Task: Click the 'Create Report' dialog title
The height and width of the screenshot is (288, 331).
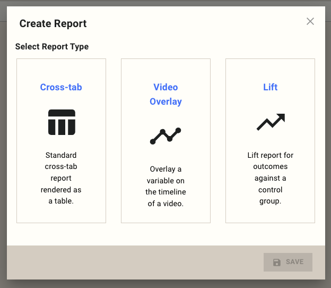Action: pos(53,23)
